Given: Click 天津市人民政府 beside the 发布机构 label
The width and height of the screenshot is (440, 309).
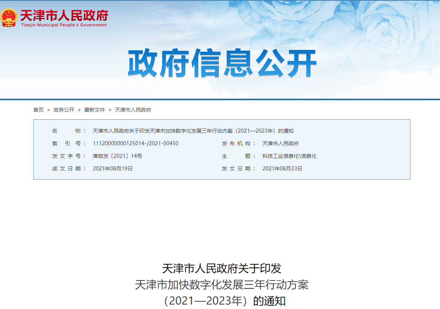Looking at the screenshot, I should coord(281,143).
